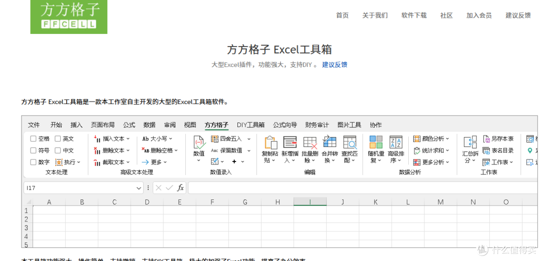Click the 工作表 icon
This screenshot has width=541, height=261.
point(486,162)
